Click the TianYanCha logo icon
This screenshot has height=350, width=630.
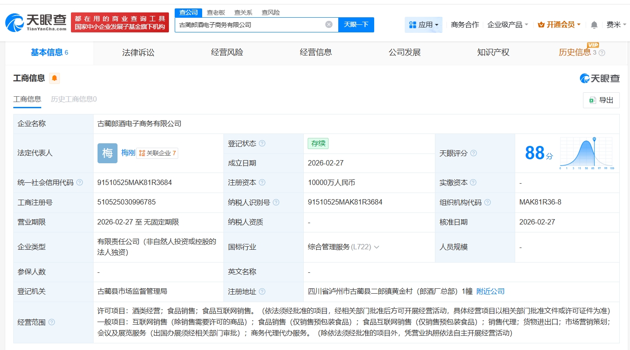click(15, 22)
